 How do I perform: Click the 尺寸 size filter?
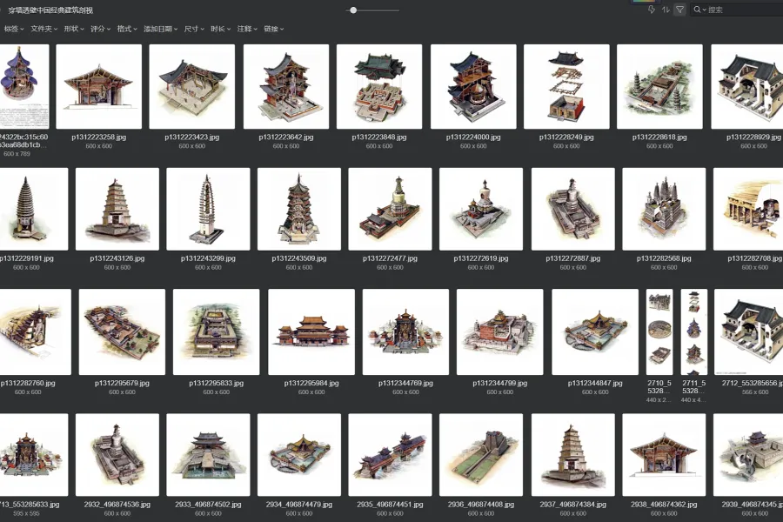(x=194, y=29)
